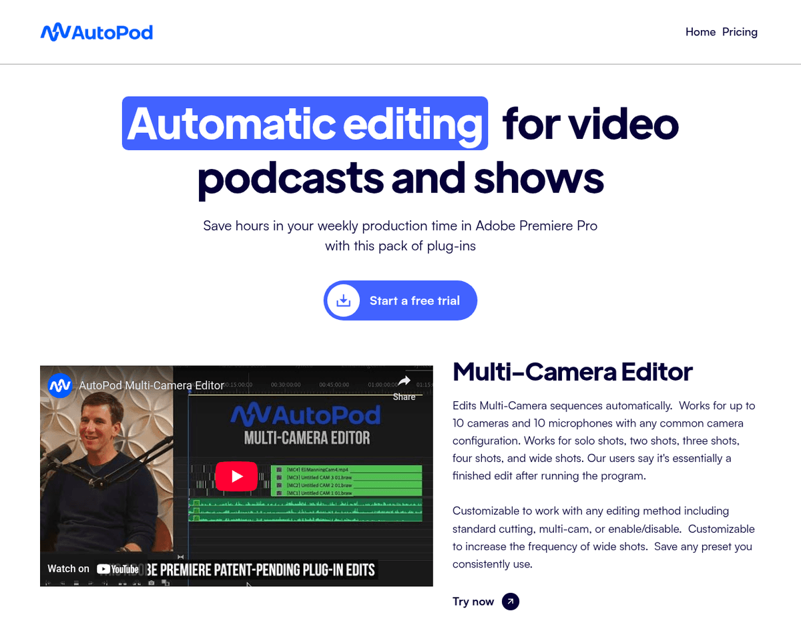Open the AutoPod Multi-Camera Editor video title
Image resolution: width=801 pixels, height=641 pixels.
click(x=152, y=385)
